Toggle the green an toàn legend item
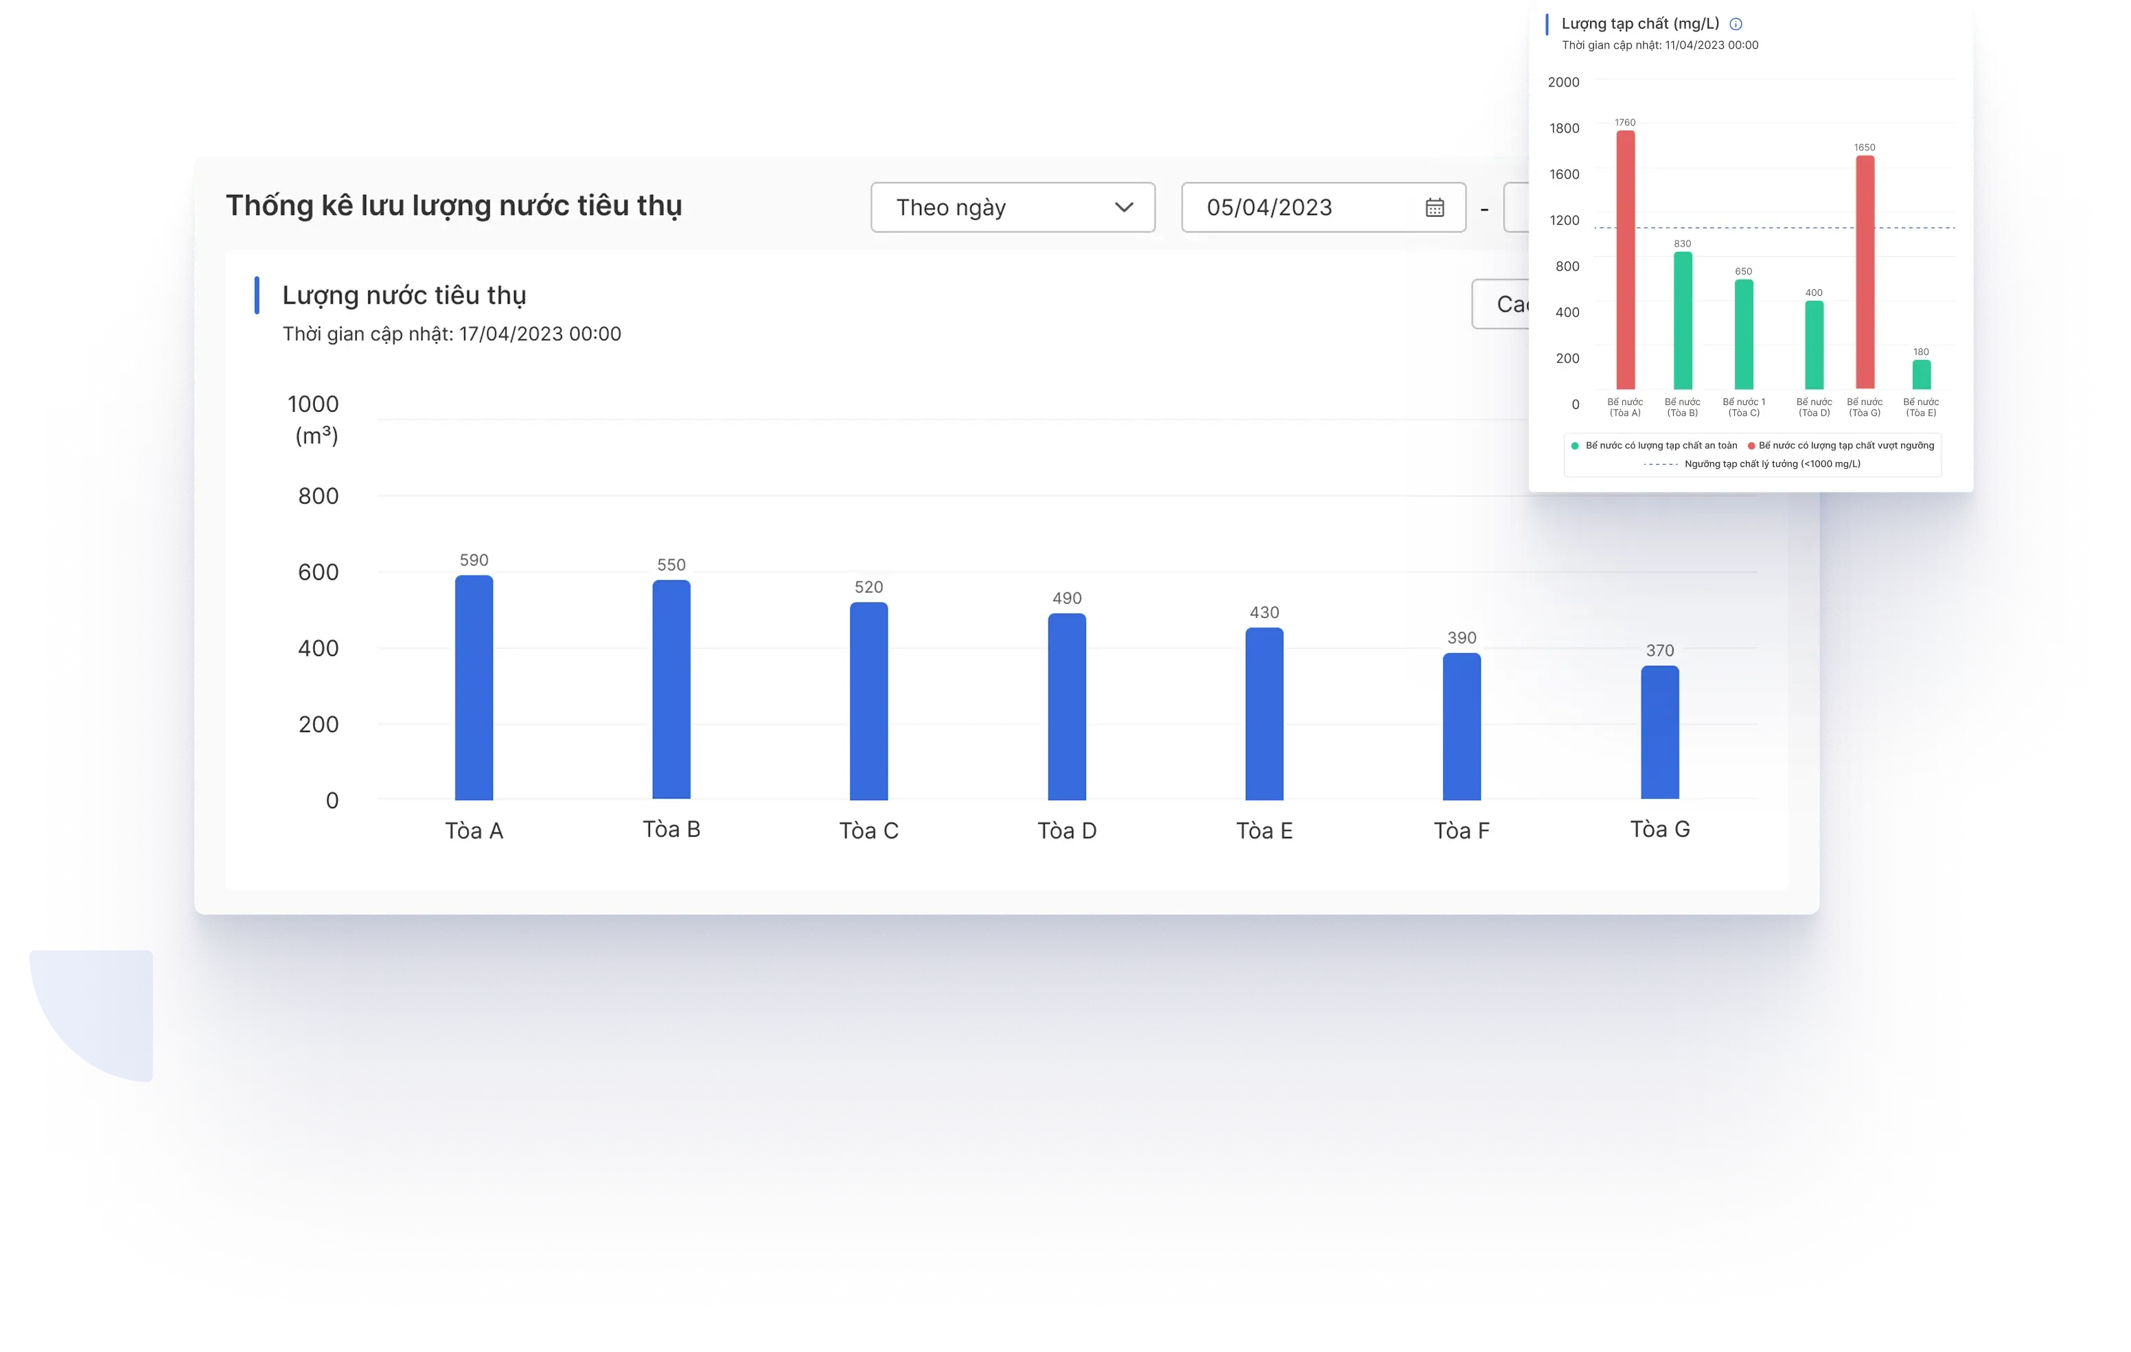2131x1352 pixels. pyautogui.click(x=1654, y=446)
